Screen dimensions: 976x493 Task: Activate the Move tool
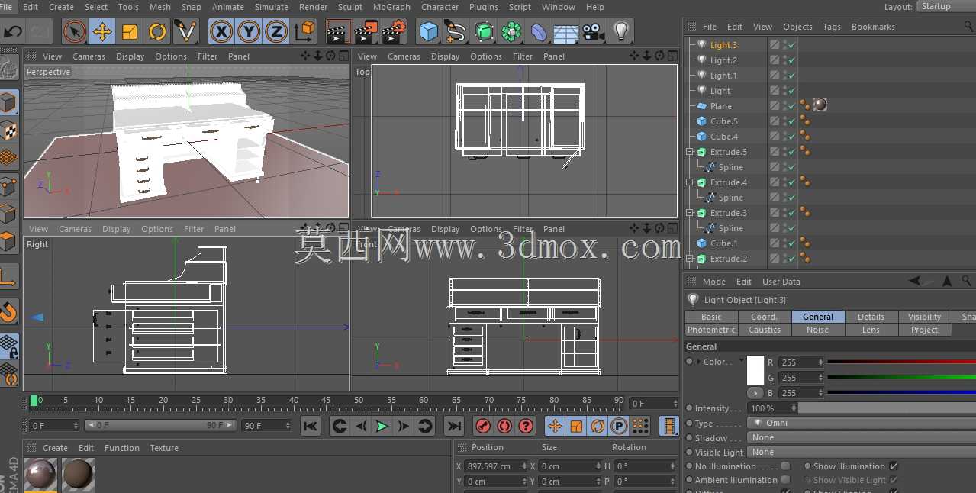click(102, 31)
